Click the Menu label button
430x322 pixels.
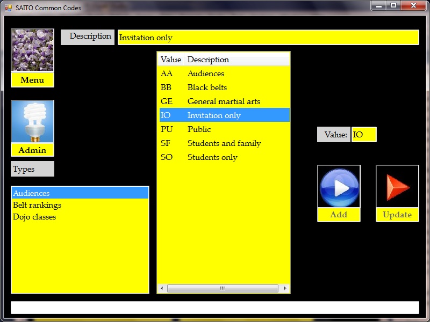pyautogui.click(x=32, y=80)
